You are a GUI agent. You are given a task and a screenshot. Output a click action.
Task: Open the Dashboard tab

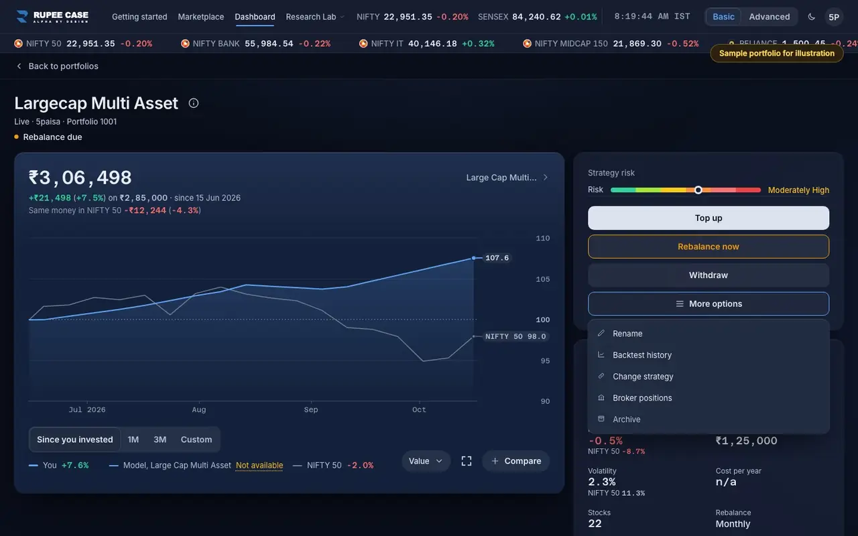click(x=255, y=17)
